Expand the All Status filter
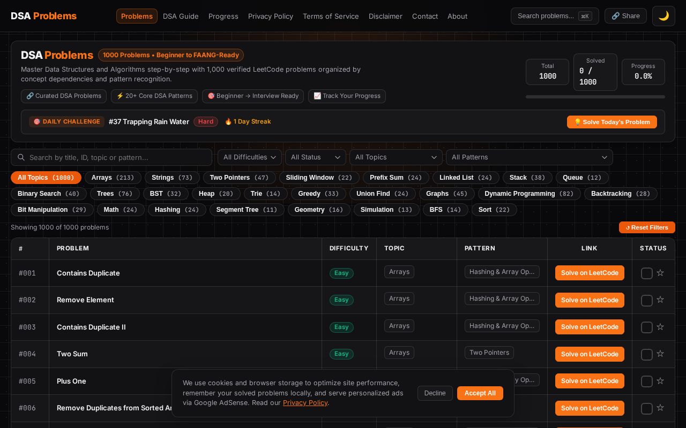This screenshot has height=428, width=686. coord(315,157)
